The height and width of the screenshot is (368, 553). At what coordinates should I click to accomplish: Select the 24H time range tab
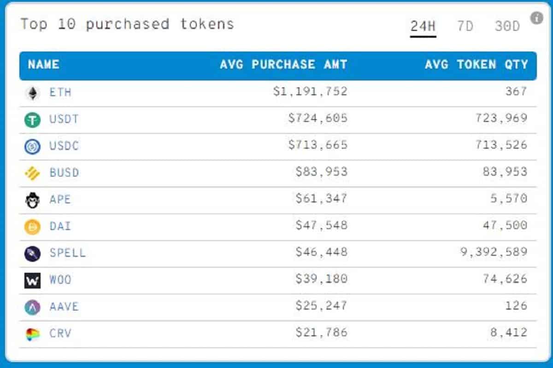tap(423, 26)
